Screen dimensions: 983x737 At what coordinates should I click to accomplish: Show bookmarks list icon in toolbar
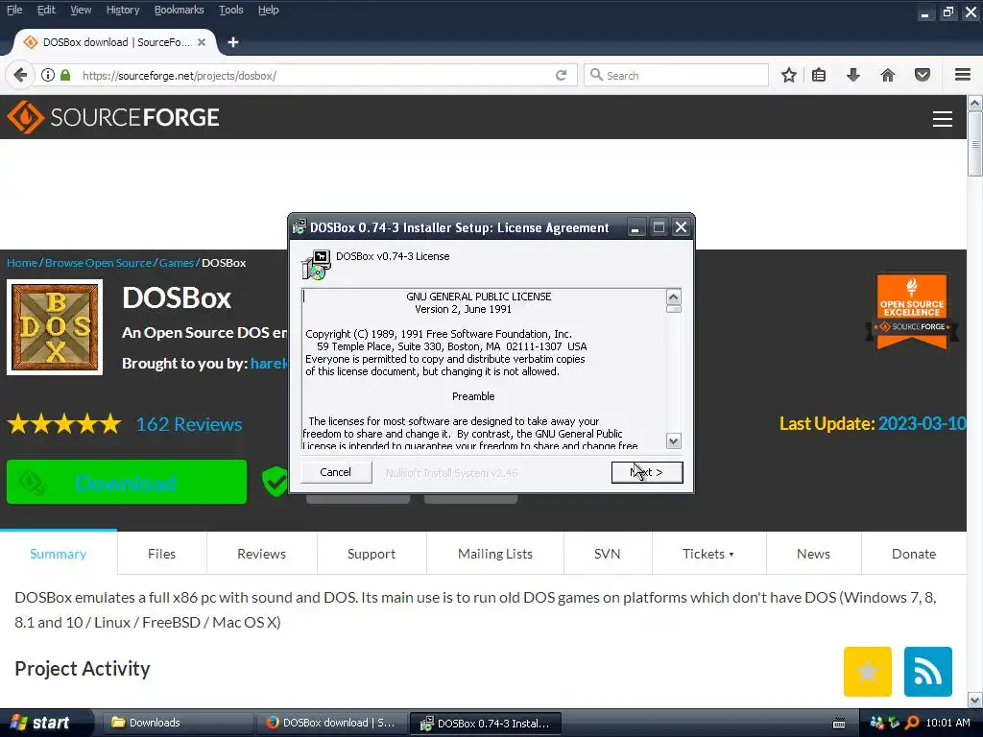tap(819, 75)
